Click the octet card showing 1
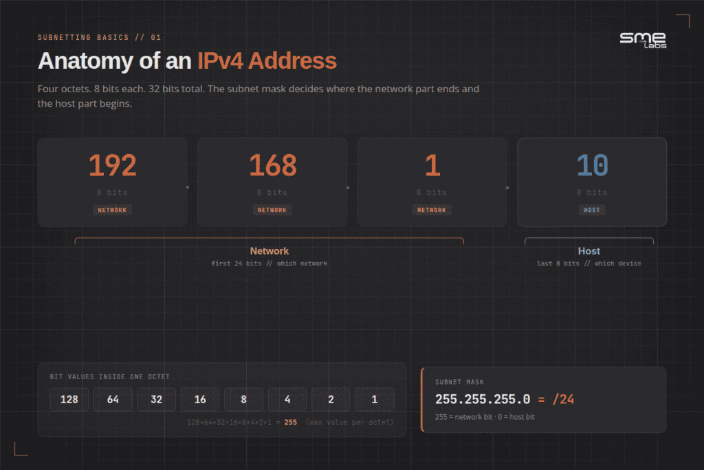Viewport: 704px width, 470px height. 432,182
